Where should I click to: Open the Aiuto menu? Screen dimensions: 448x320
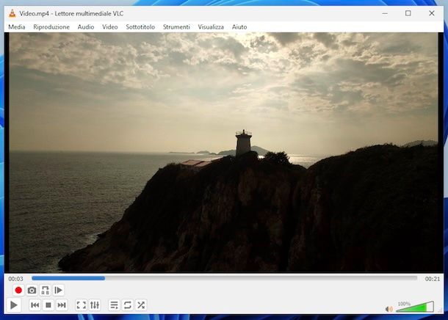239,27
